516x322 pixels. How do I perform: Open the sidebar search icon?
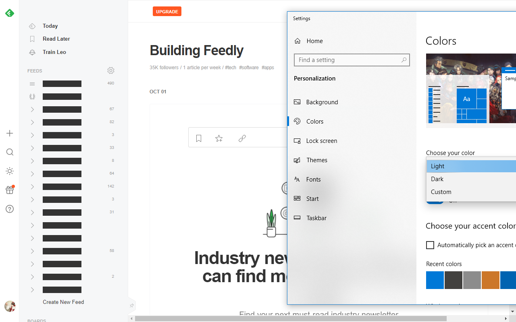(x=10, y=152)
